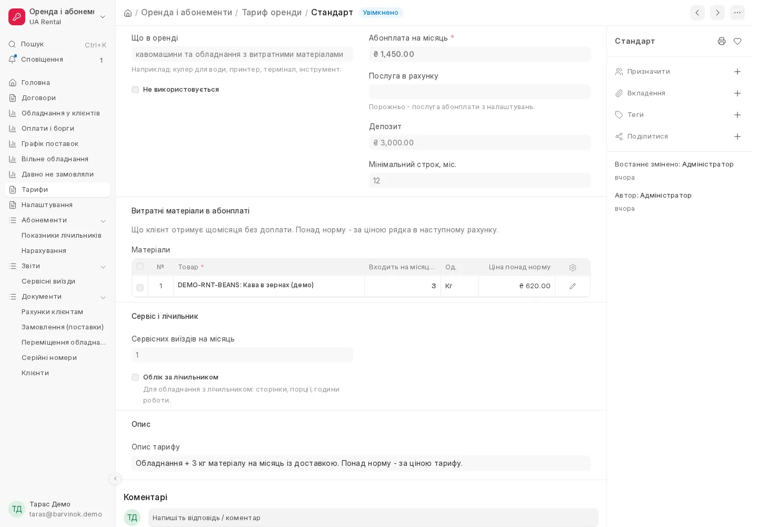Collapse the Звіти sidebar section
The width and height of the screenshot is (758, 527).
103,267
